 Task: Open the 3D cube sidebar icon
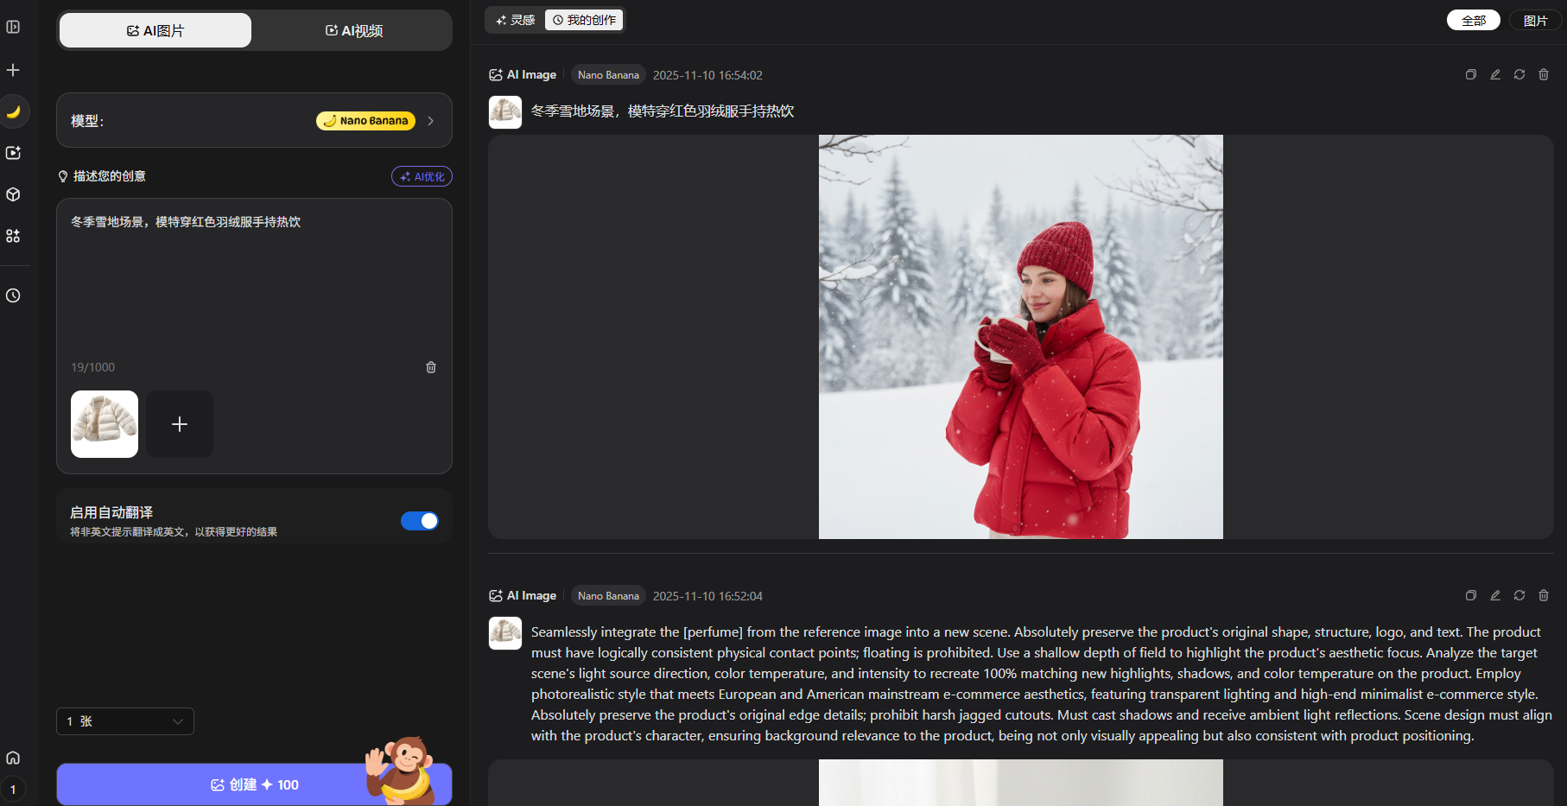pos(13,194)
